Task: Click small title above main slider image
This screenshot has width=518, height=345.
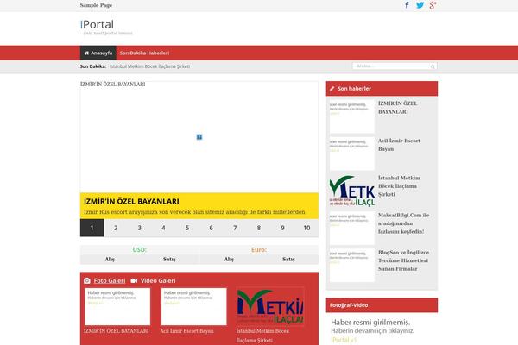Action: (x=112, y=85)
